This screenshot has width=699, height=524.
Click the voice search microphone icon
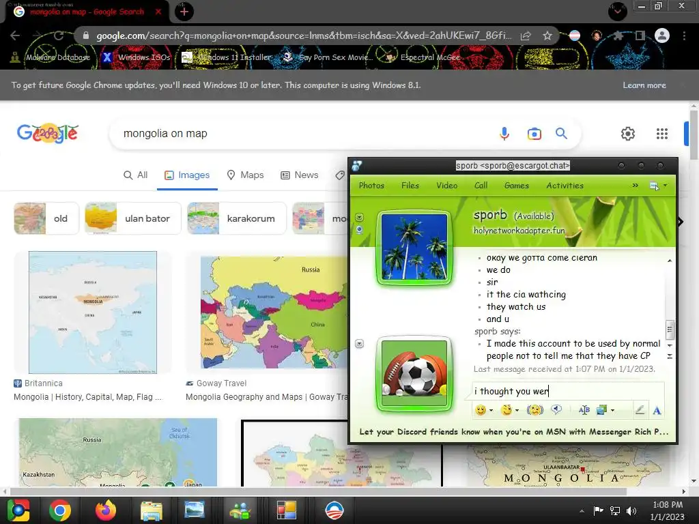coord(504,133)
